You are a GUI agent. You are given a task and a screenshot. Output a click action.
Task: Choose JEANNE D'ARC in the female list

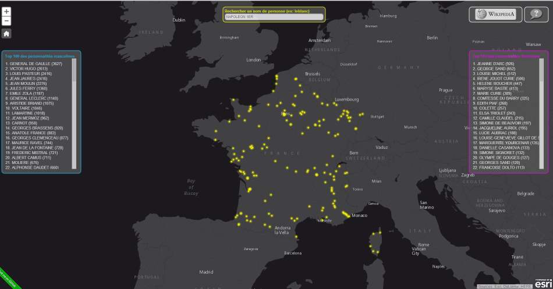pyautogui.click(x=494, y=63)
